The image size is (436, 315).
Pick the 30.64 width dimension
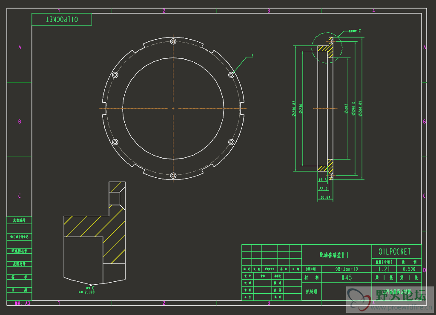(x=325, y=197)
